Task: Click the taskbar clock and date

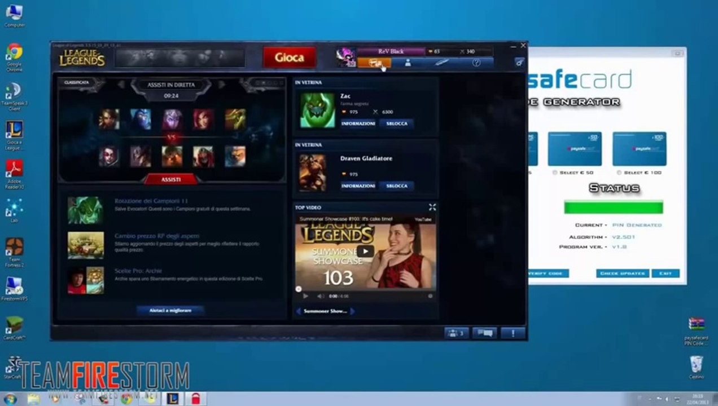Action: point(699,399)
